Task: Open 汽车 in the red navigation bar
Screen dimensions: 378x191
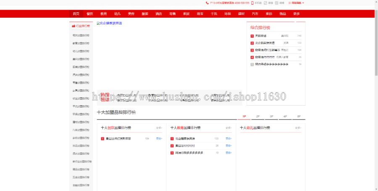Action: pyautogui.click(x=255, y=14)
